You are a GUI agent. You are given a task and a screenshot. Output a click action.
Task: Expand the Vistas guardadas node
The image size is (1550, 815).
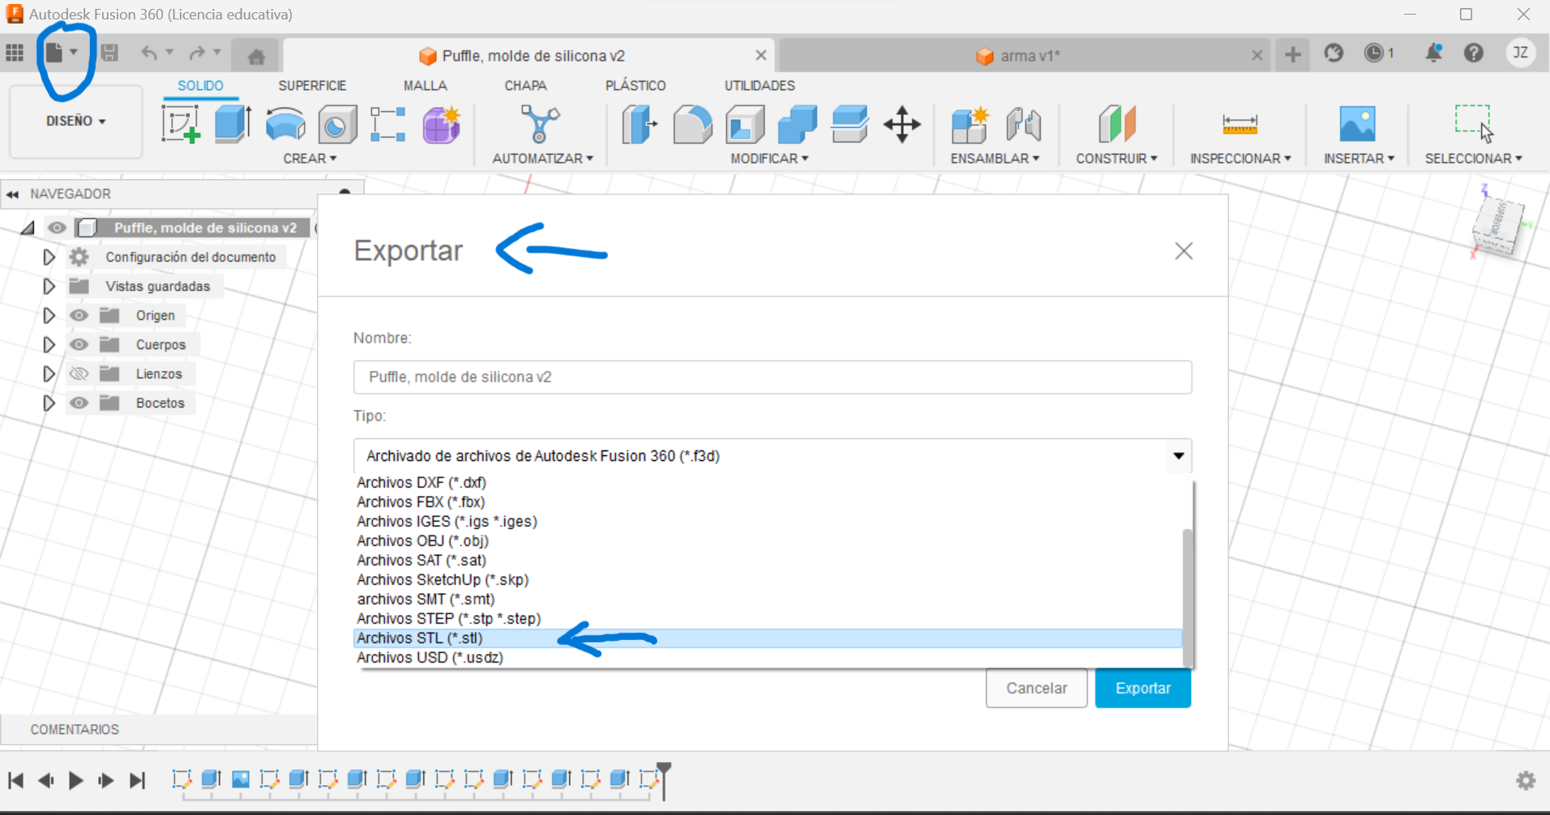[49, 286]
